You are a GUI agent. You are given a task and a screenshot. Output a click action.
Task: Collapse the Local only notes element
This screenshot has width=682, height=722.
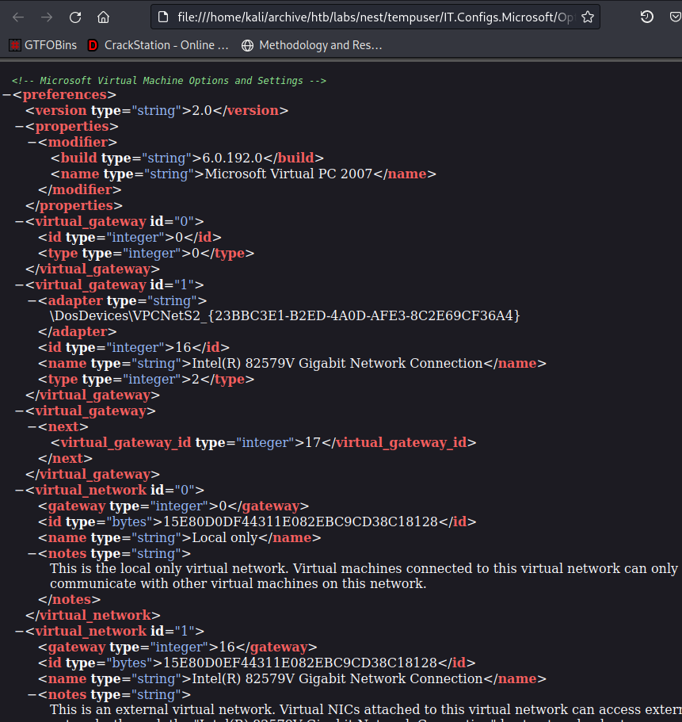click(32, 554)
